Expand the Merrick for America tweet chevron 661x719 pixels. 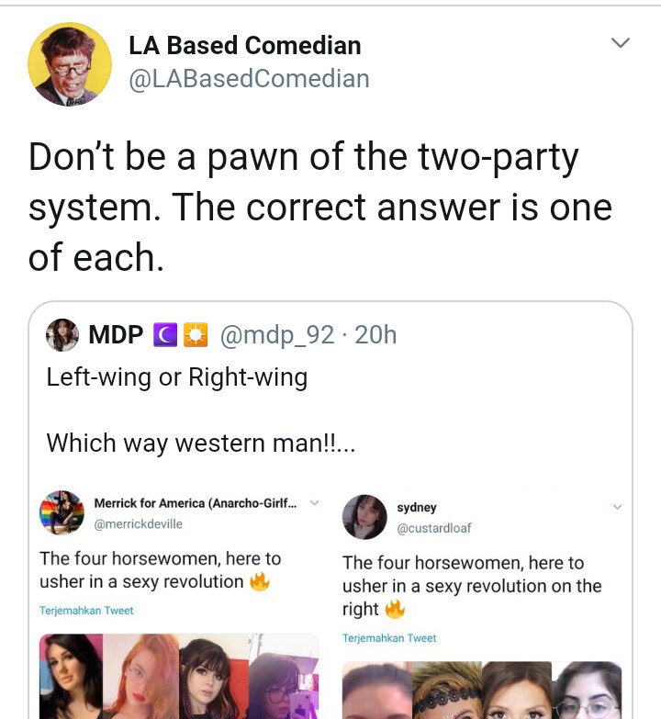pyautogui.click(x=315, y=502)
